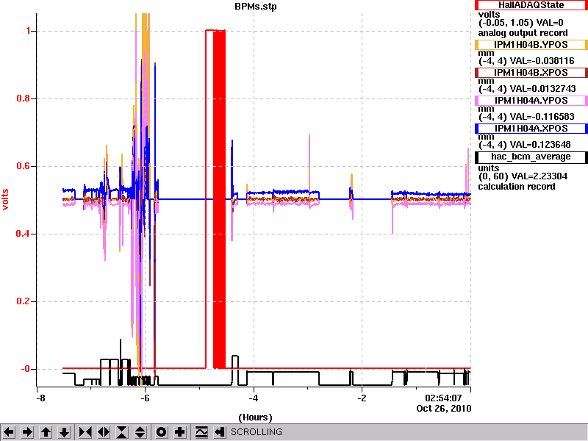Screen dimensions: 588x441
Task: Click the solid red HallADAQState block in the plot
Action: pyautogui.click(x=219, y=199)
